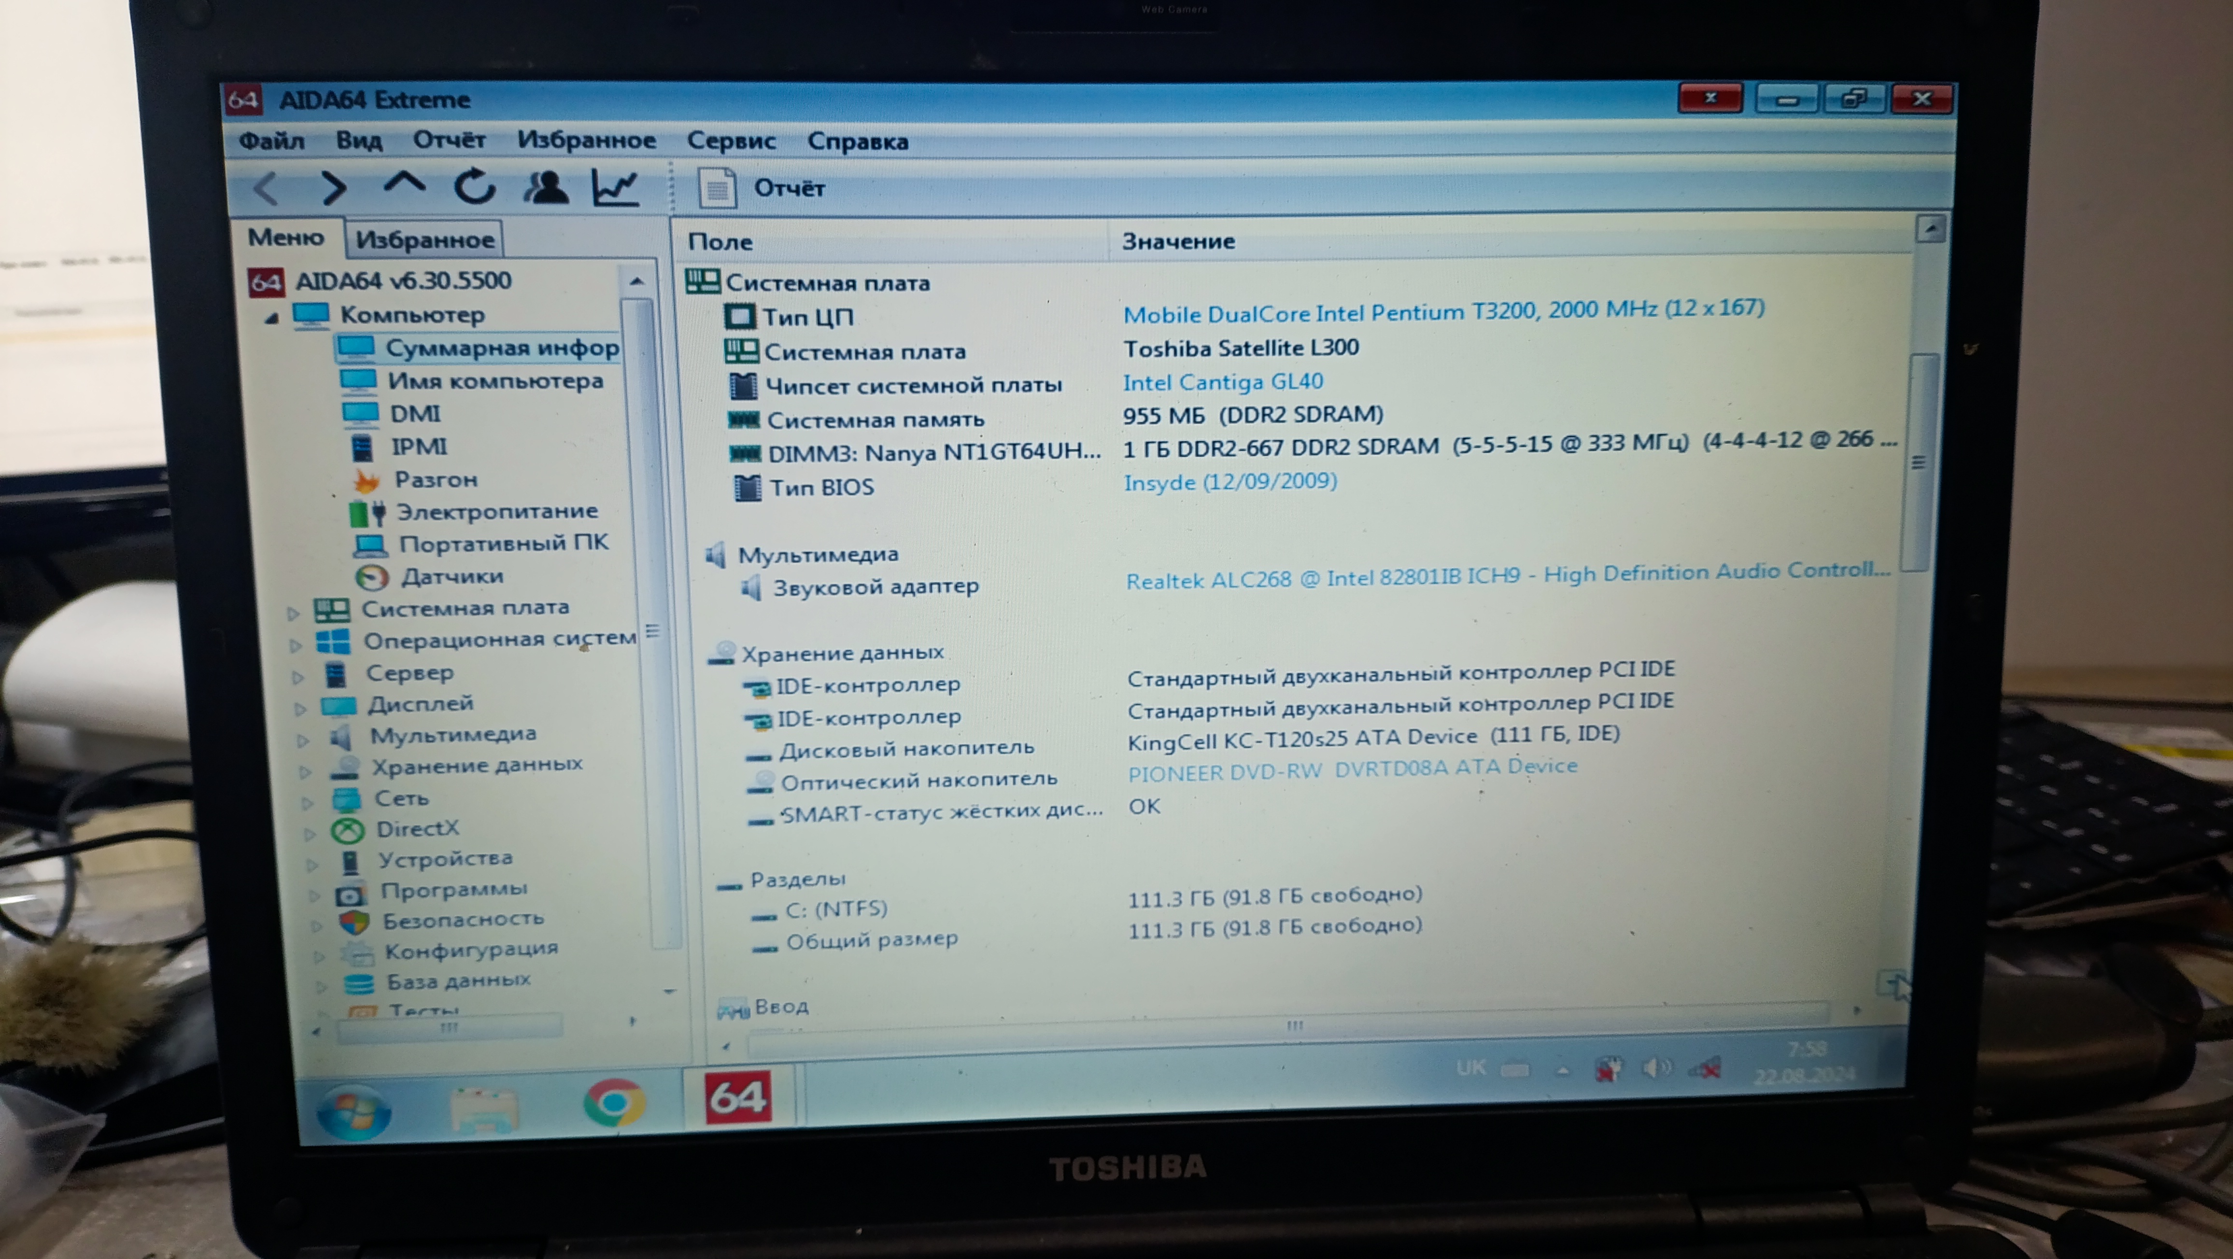Expand the Сервер tree node
This screenshot has height=1259, width=2233.
point(298,677)
